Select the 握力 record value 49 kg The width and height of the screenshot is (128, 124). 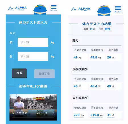tap(78, 57)
